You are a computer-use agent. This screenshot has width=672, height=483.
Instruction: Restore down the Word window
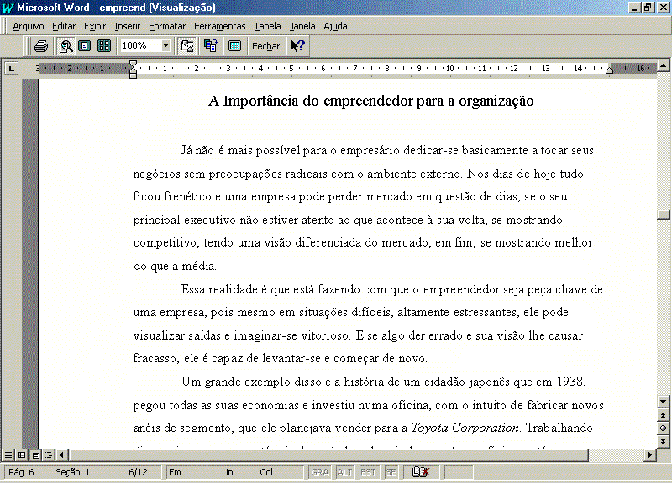[648, 8]
